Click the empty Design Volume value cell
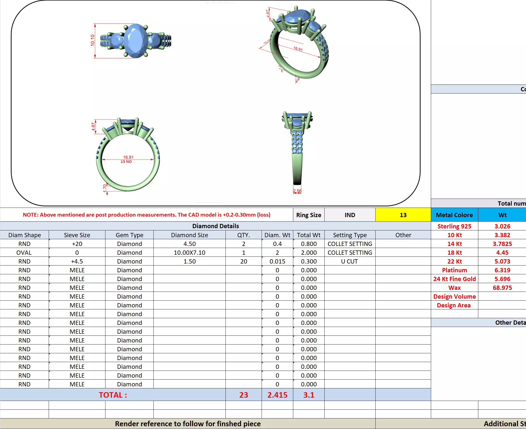The width and height of the screenshot is (526, 429). [502, 296]
